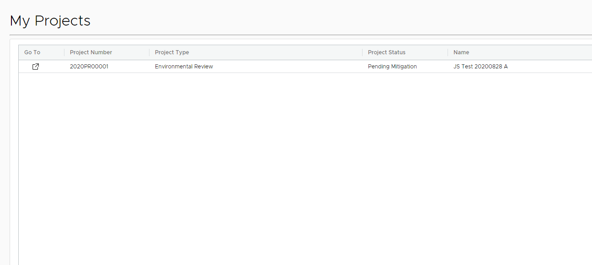Sort by the Project Status column header
This screenshot has width=592, height=265.
[387, 52]
